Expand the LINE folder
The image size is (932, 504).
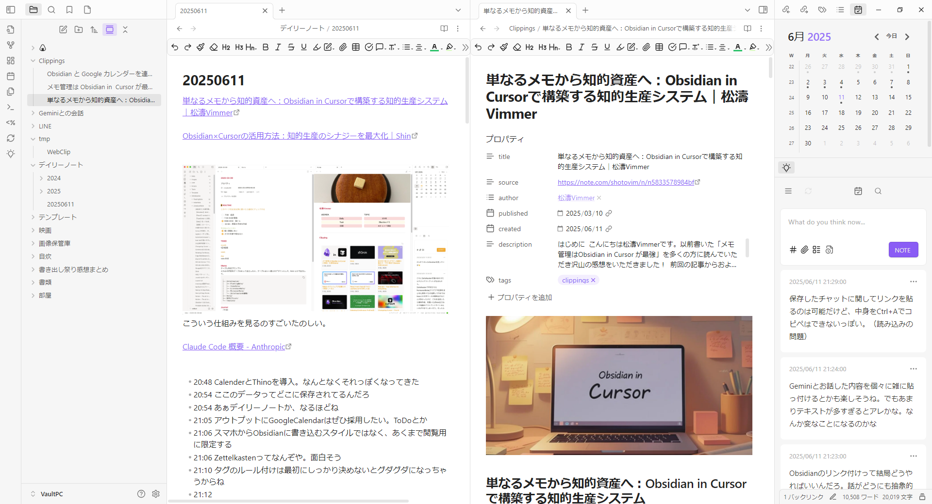click(33, 126)
